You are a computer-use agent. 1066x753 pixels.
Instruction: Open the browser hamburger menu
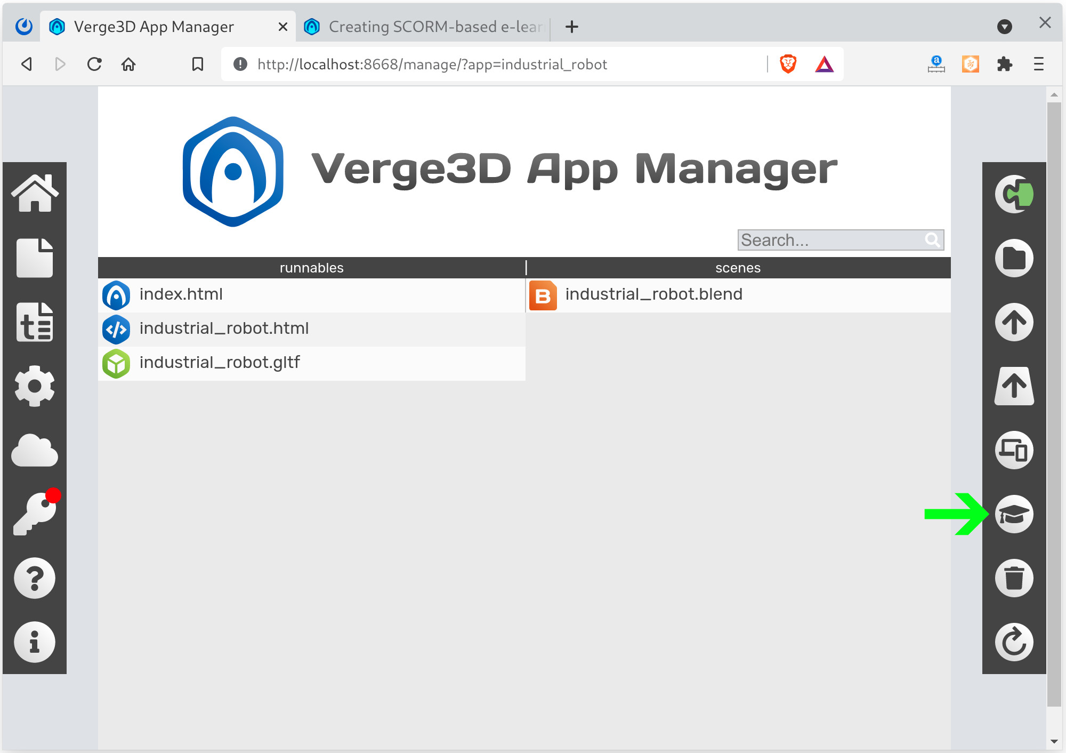[x=1039, y=65]
